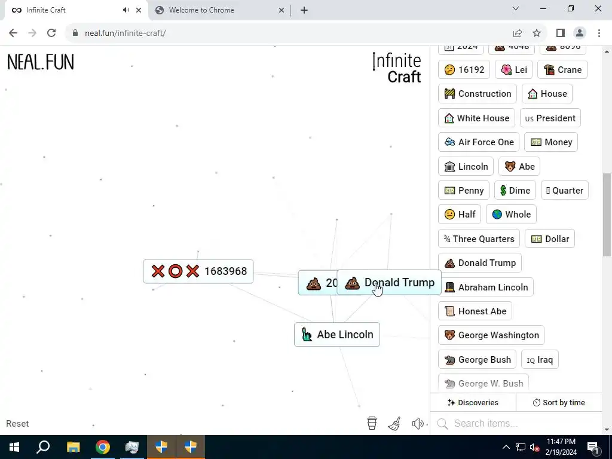Open the Chrome profile avatar
Viewport: 612px width, 459px height.
click(x=580, y=33)
